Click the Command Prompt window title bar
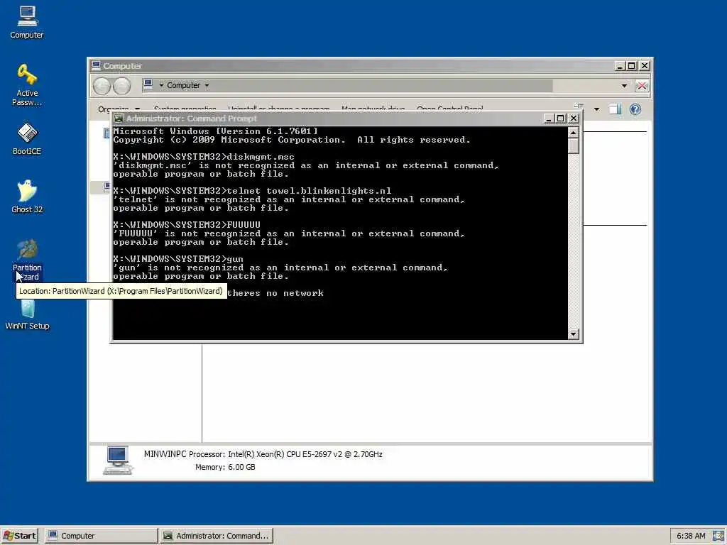 click(329, 119)
